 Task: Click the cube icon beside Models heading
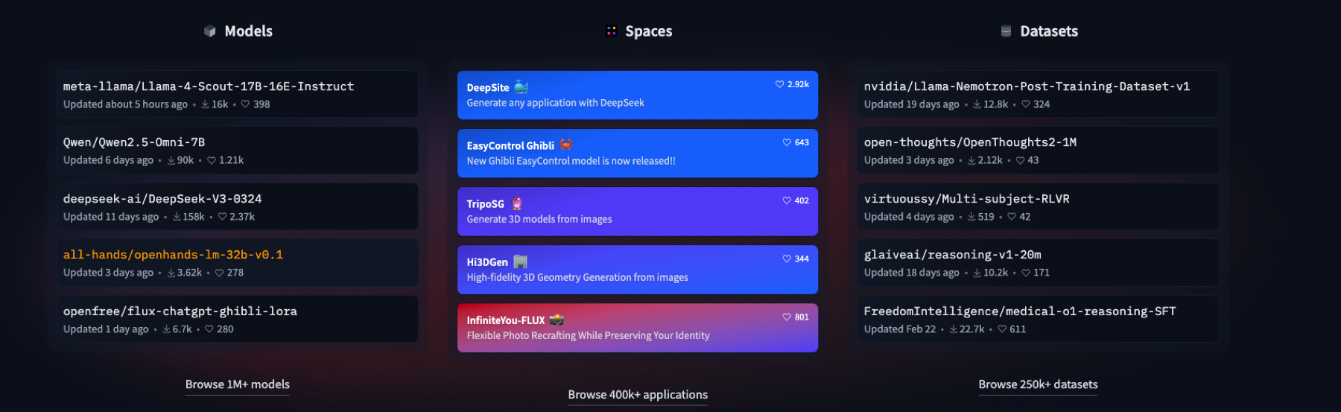(x=209, y=31)
